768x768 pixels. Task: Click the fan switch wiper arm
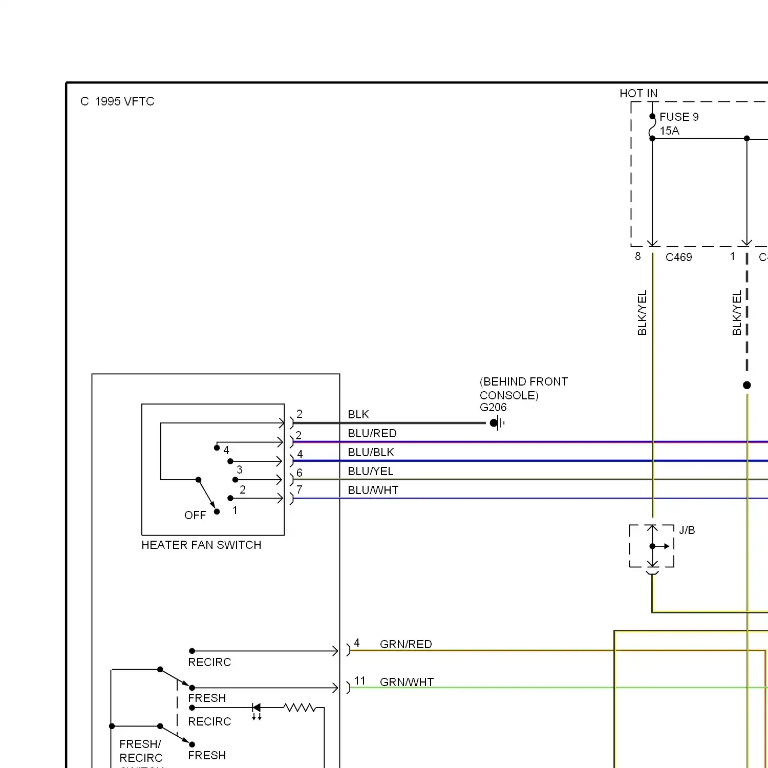click(x=207, y=494)
